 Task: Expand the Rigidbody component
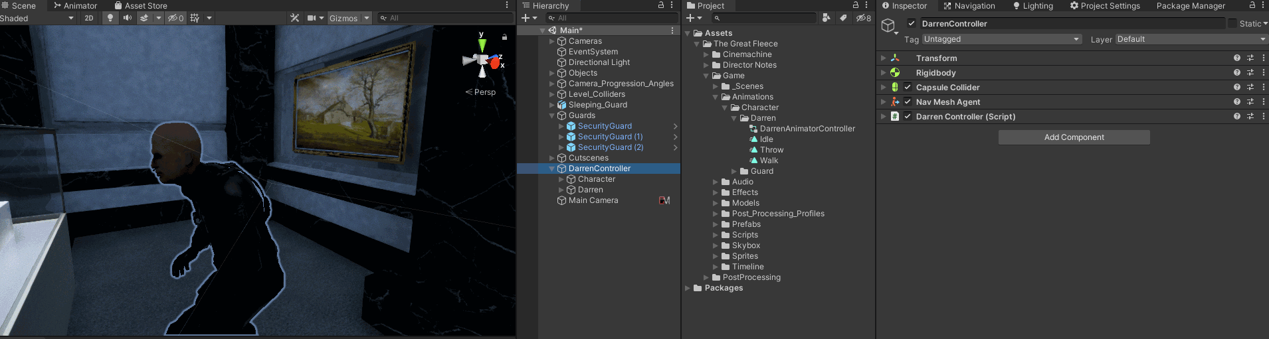pyautogui.click(x=883, y=73)
